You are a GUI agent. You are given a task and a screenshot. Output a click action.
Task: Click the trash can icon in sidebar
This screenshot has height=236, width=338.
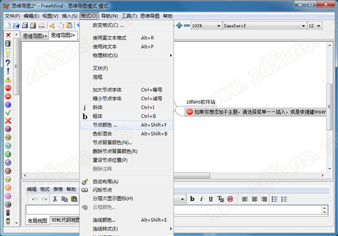(8, 43)
